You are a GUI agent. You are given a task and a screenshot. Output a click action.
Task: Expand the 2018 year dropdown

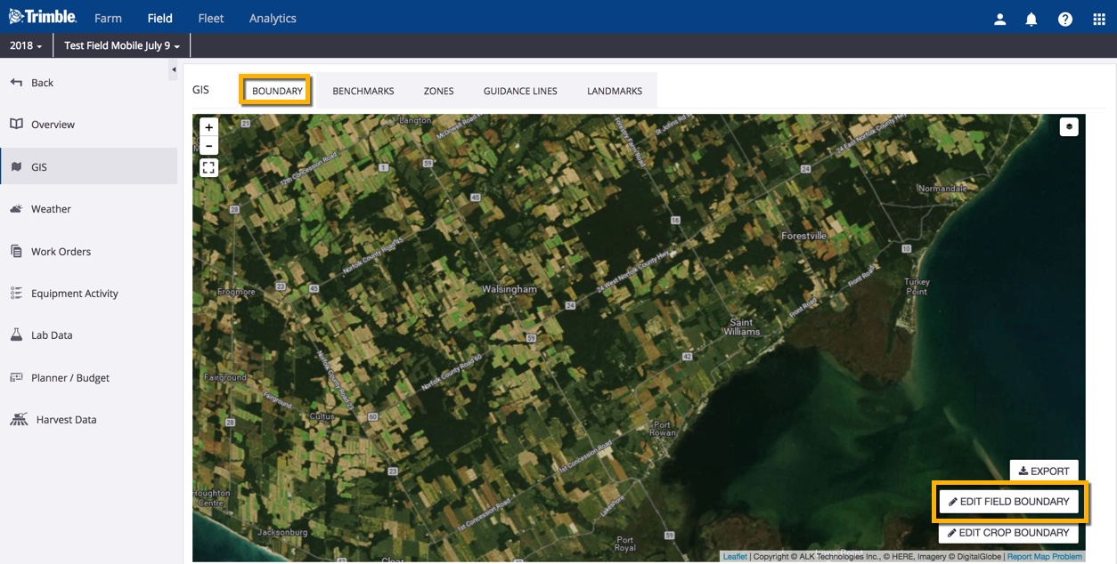[26, 45]
